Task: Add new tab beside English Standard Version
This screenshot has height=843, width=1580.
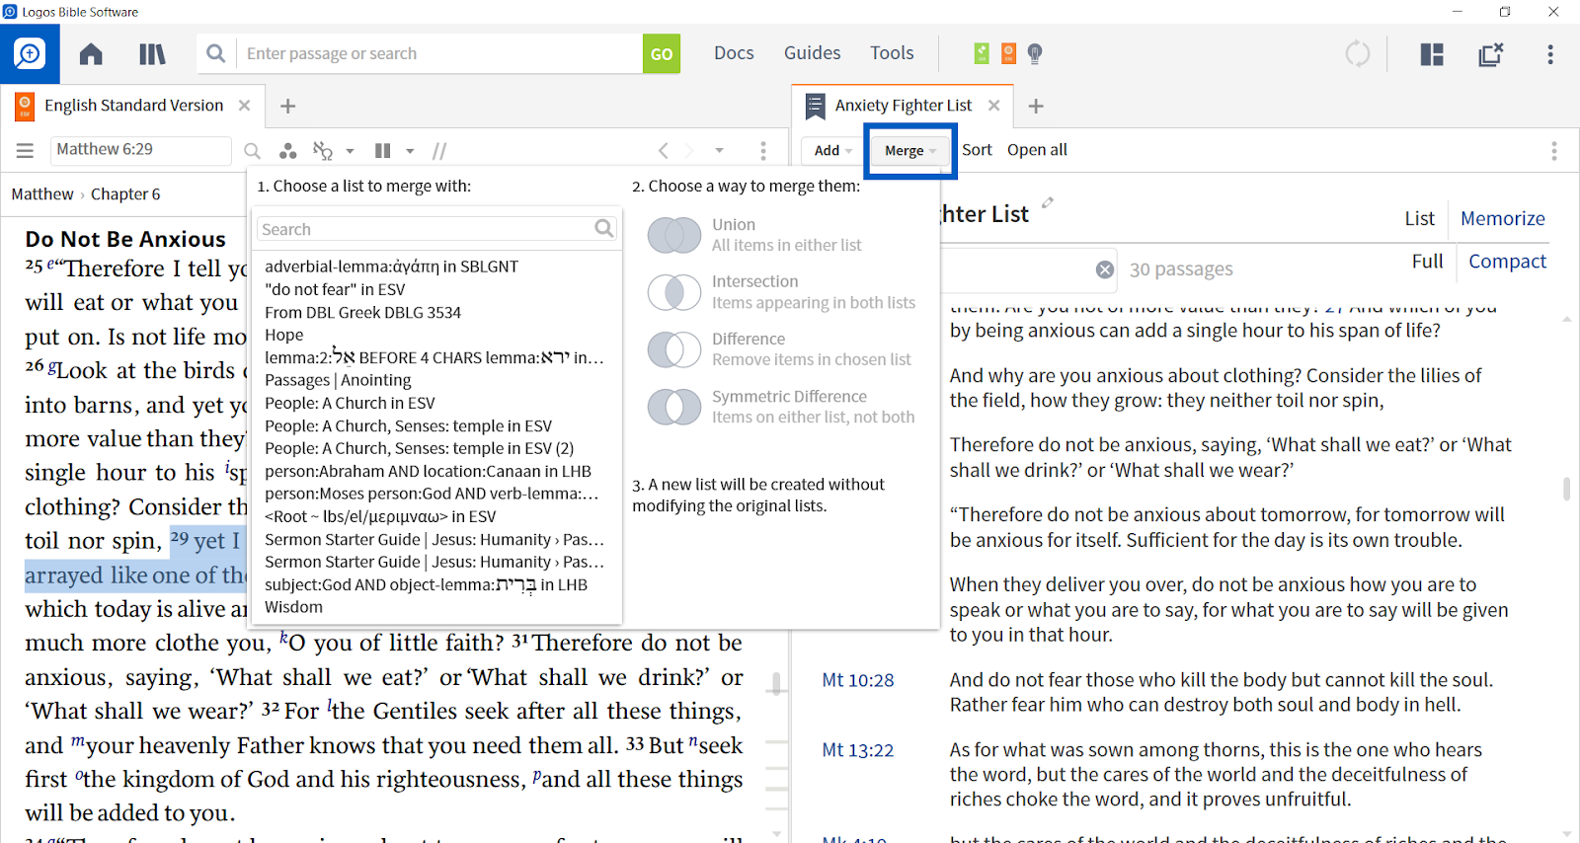Action: (287, 107)
